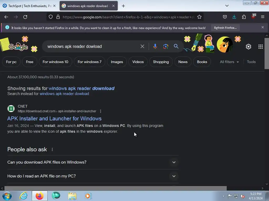269x201 pixels.
Task: Open corrected query windows apk reader download
Action: (x=81, y=88)
